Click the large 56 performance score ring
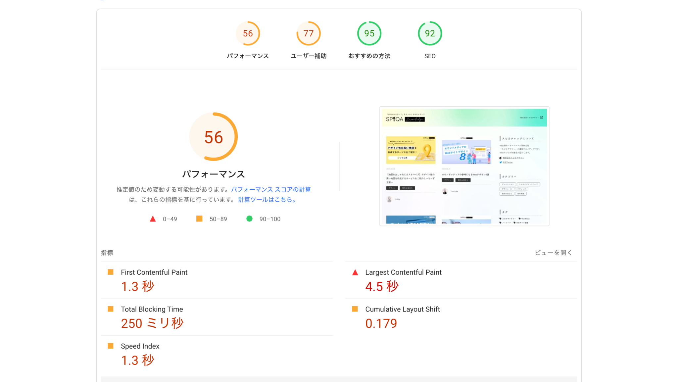This screenshot has width=678, height=382. 213,136
